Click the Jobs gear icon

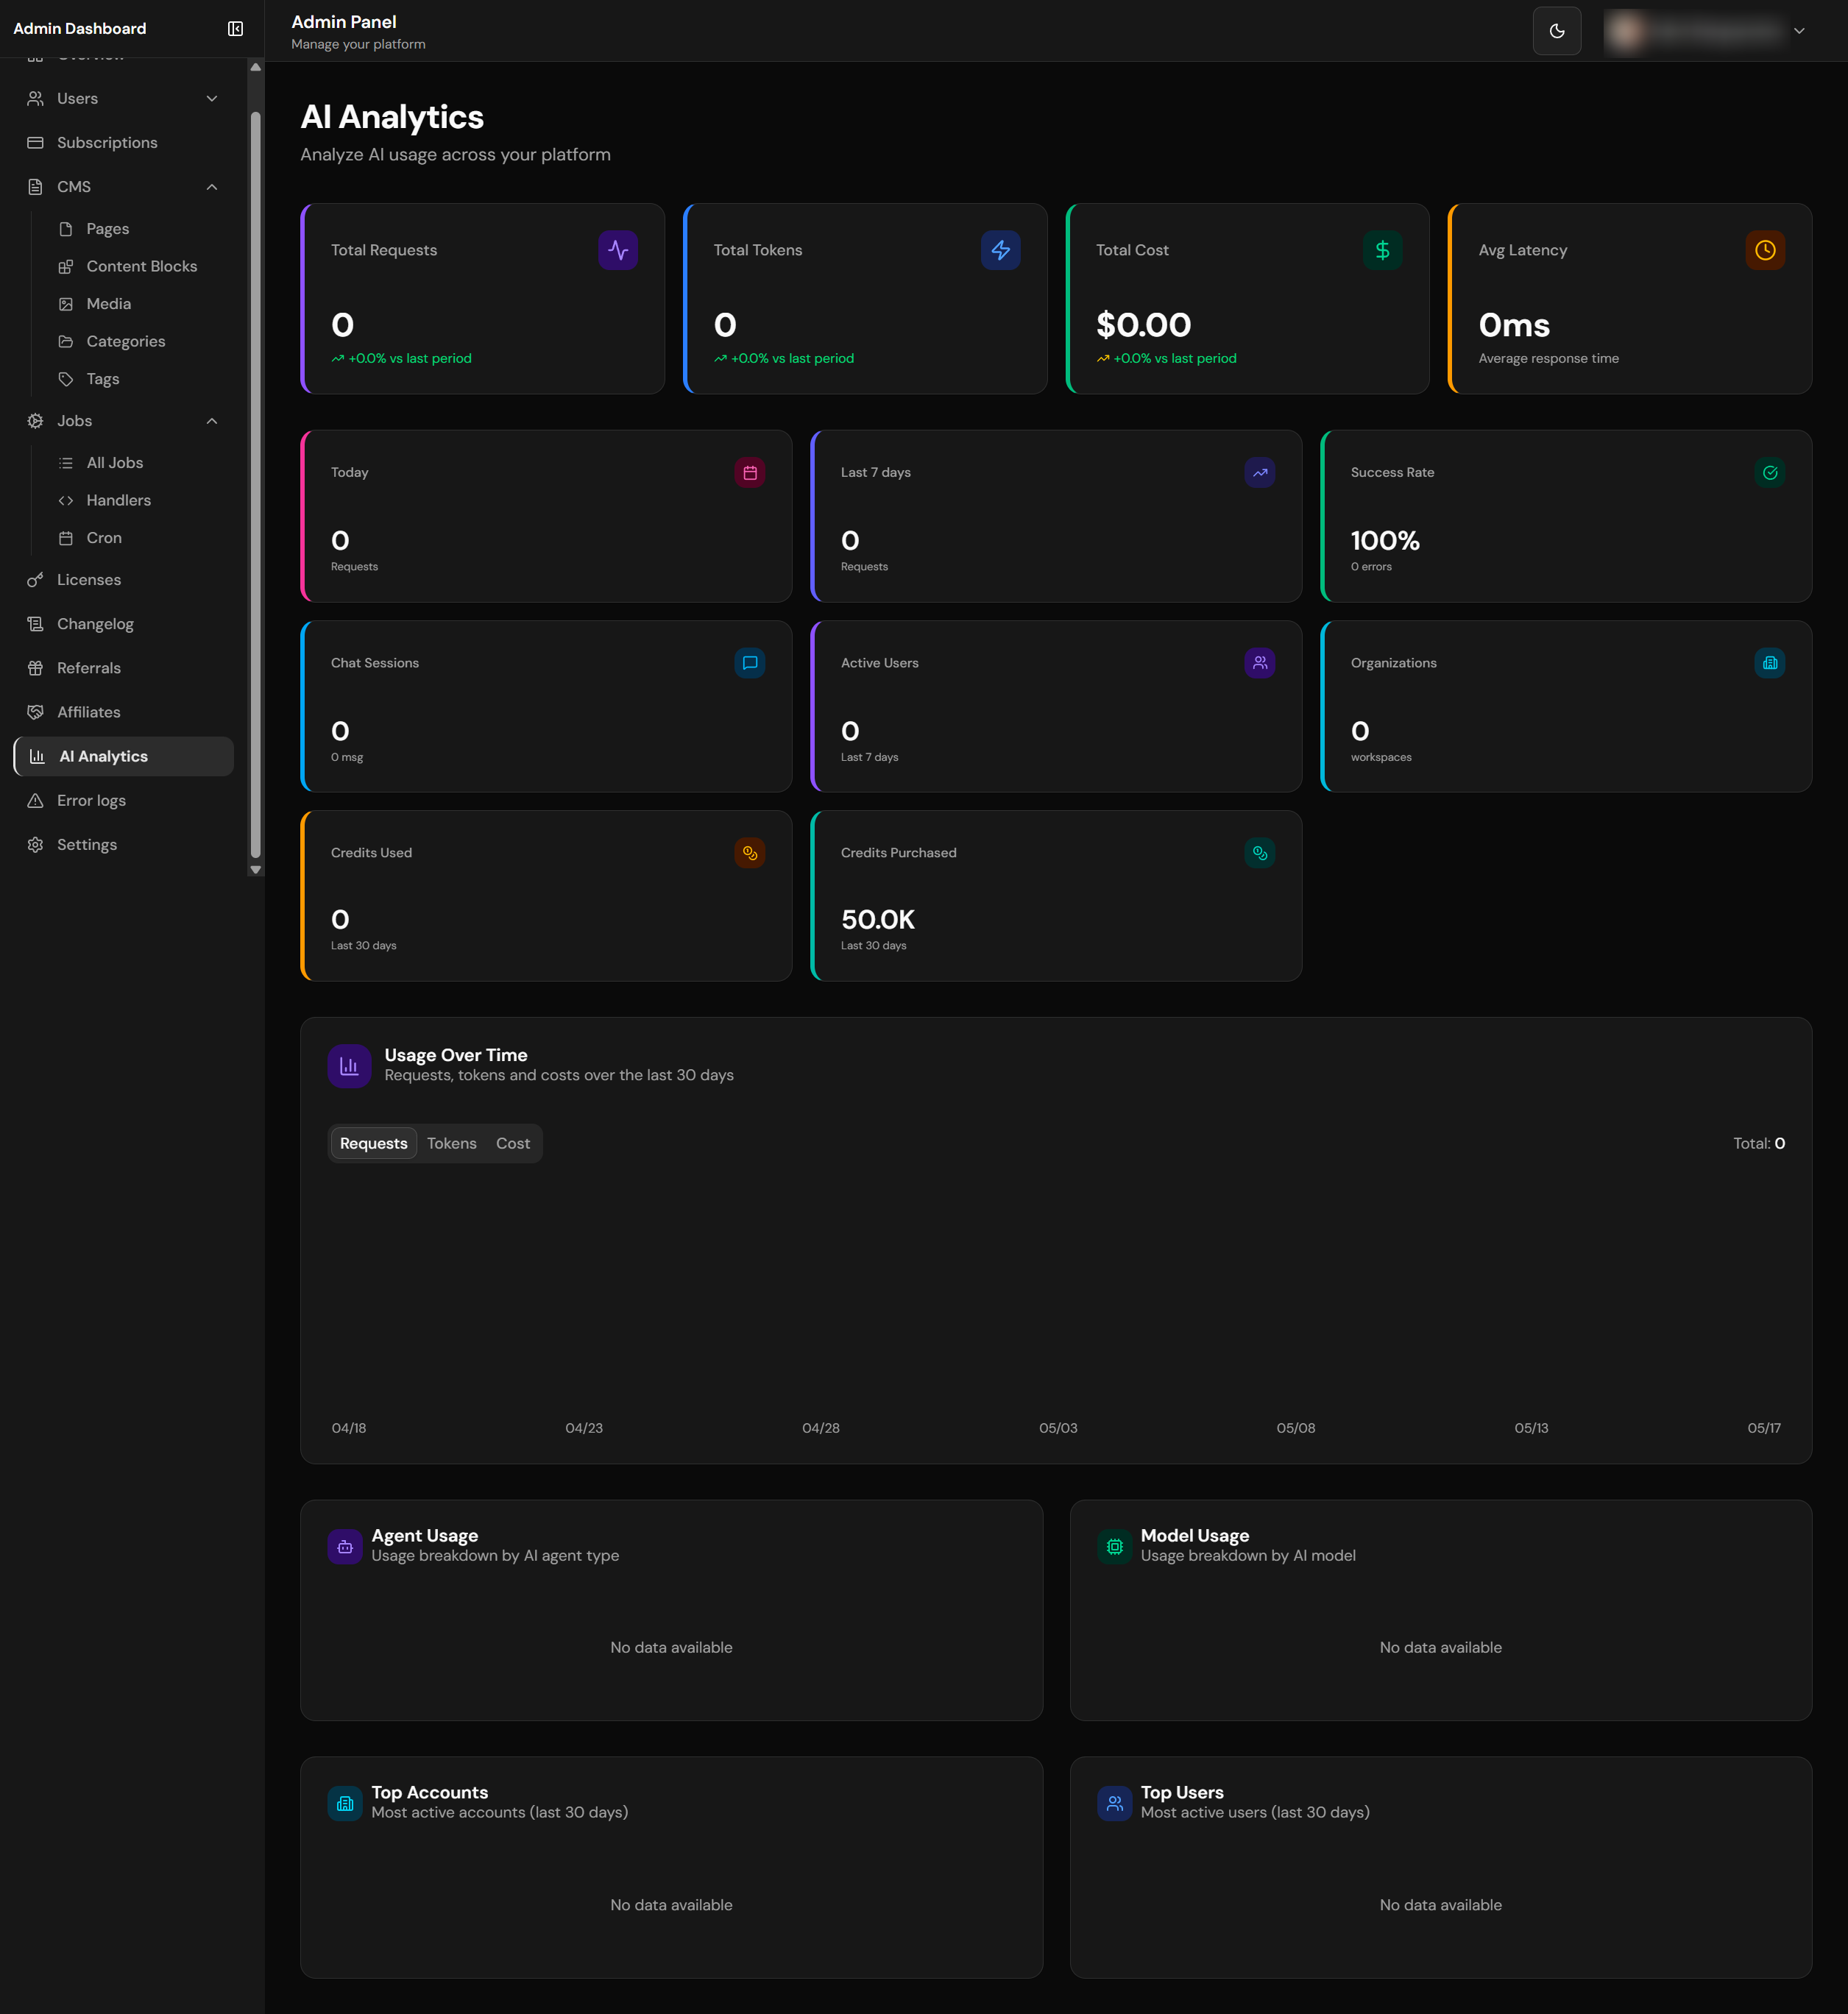pyautogui.click(x=35, y=421)
